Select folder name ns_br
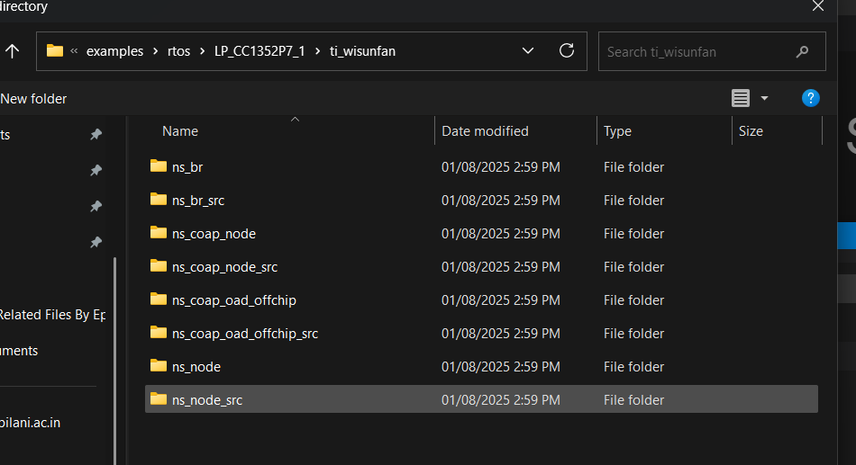The height and width of the screenshot is (465, 856). coord(187,167)
